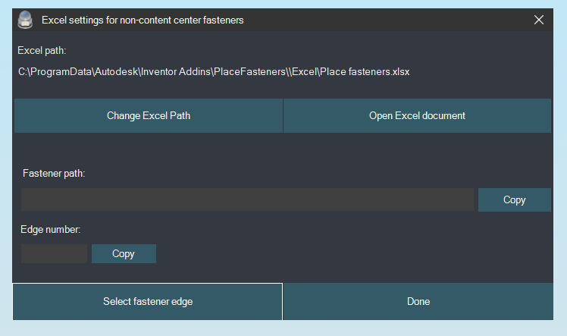Click the 'Fastener path:' label
This screenshot has width=567, height=336.
click(54, 173)
